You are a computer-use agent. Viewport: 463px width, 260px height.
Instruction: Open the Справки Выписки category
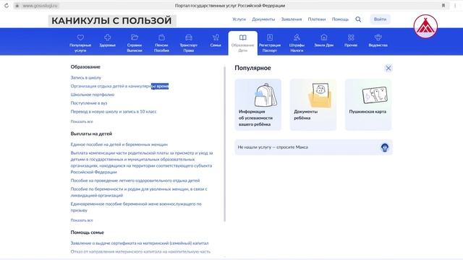click(135, 43)
